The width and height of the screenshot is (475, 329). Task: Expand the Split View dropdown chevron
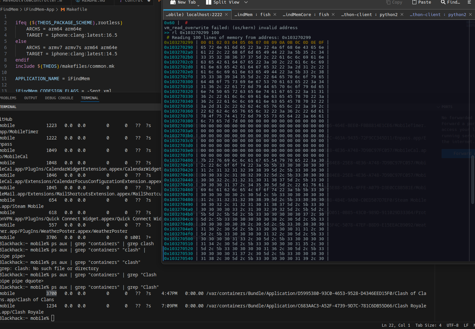click(246, 2)
